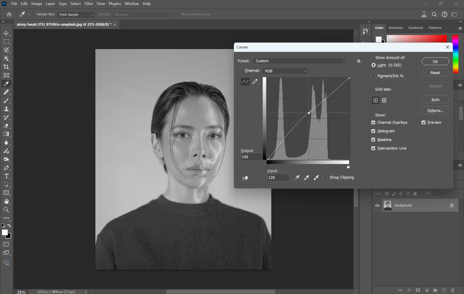This screenshot has height=294, width=464.
Task: Select the Crop tool in toolbar
Action: click(6, 67)
